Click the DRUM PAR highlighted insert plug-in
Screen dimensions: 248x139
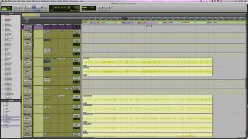(47, 40)
